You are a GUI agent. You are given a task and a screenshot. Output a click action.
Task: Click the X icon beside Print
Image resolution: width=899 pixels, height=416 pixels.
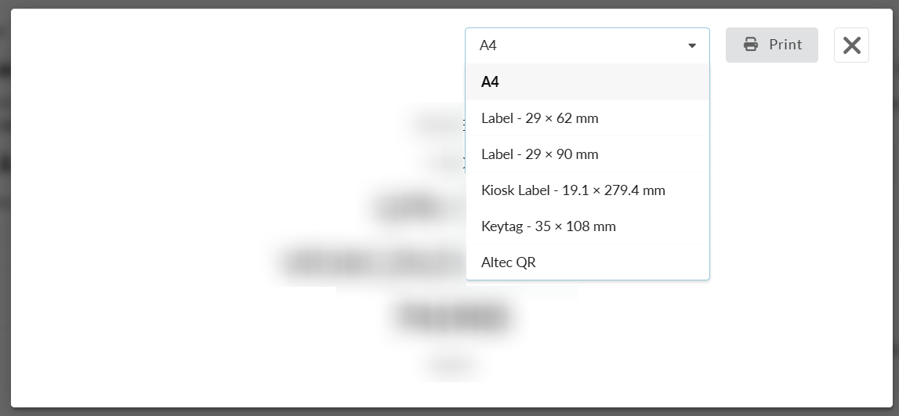pos(851,45)
